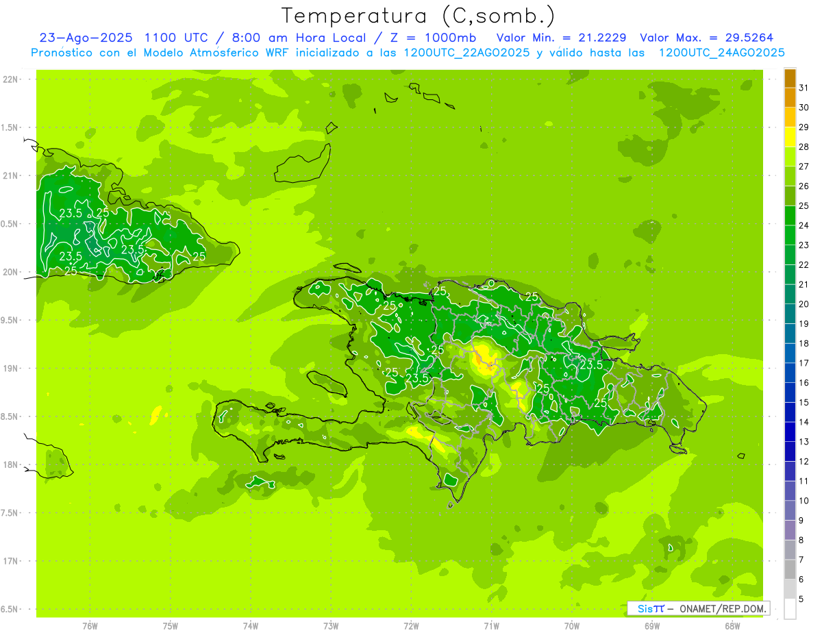Viewport: 822px width, 635px height.
Task: Click legend color swatch above the 31 mark
Action: tap(790, 78)
